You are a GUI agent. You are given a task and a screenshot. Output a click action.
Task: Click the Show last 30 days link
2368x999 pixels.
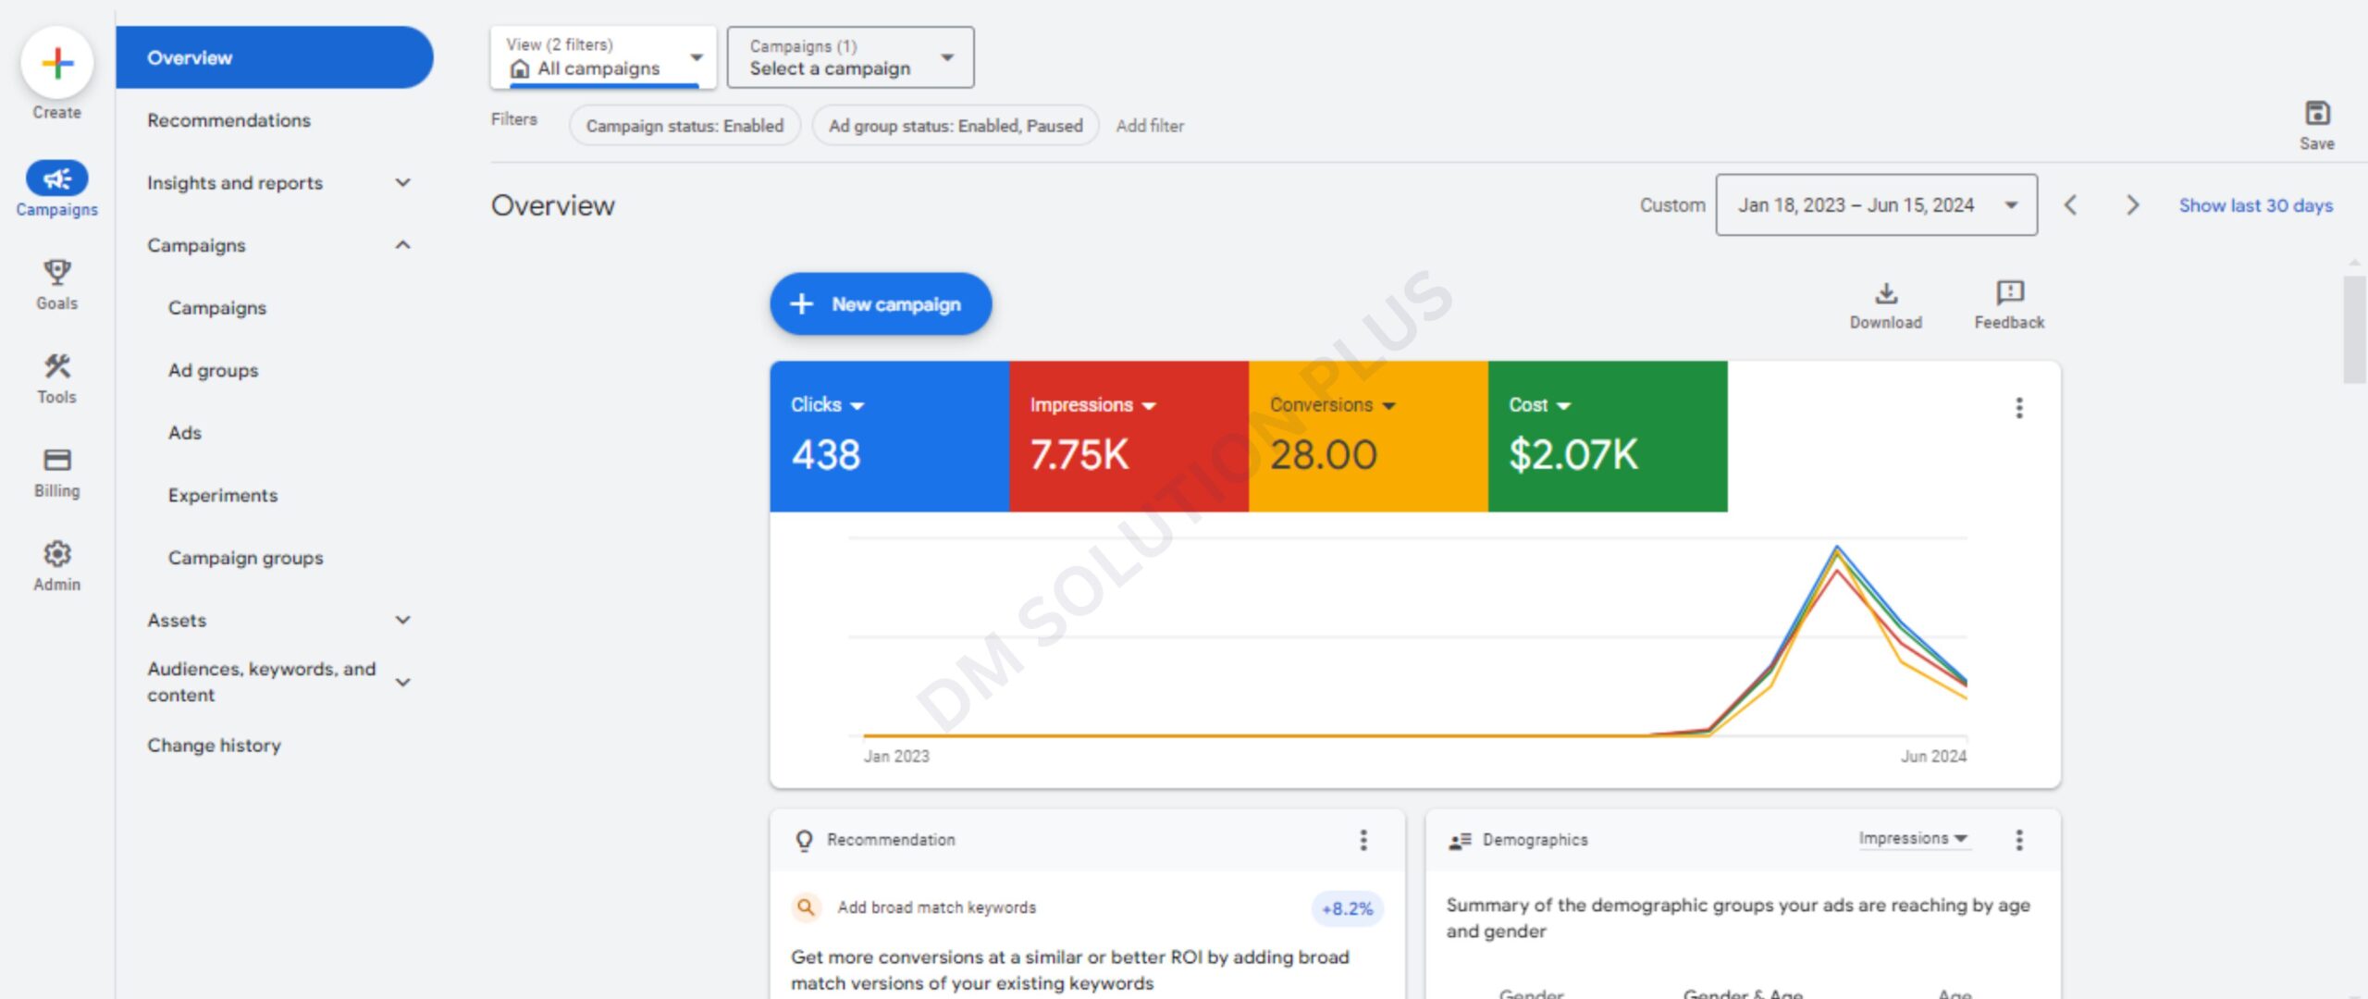[x=2255, y=205]
